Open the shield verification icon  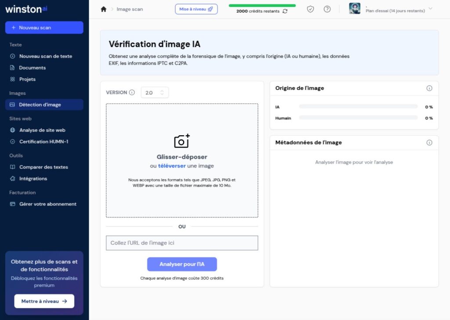pos(310,9)
